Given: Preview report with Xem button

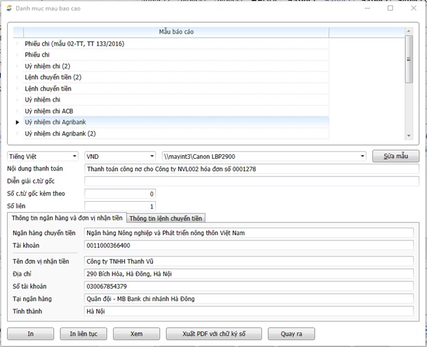Looking at the screenshot, I should (136, 334).
